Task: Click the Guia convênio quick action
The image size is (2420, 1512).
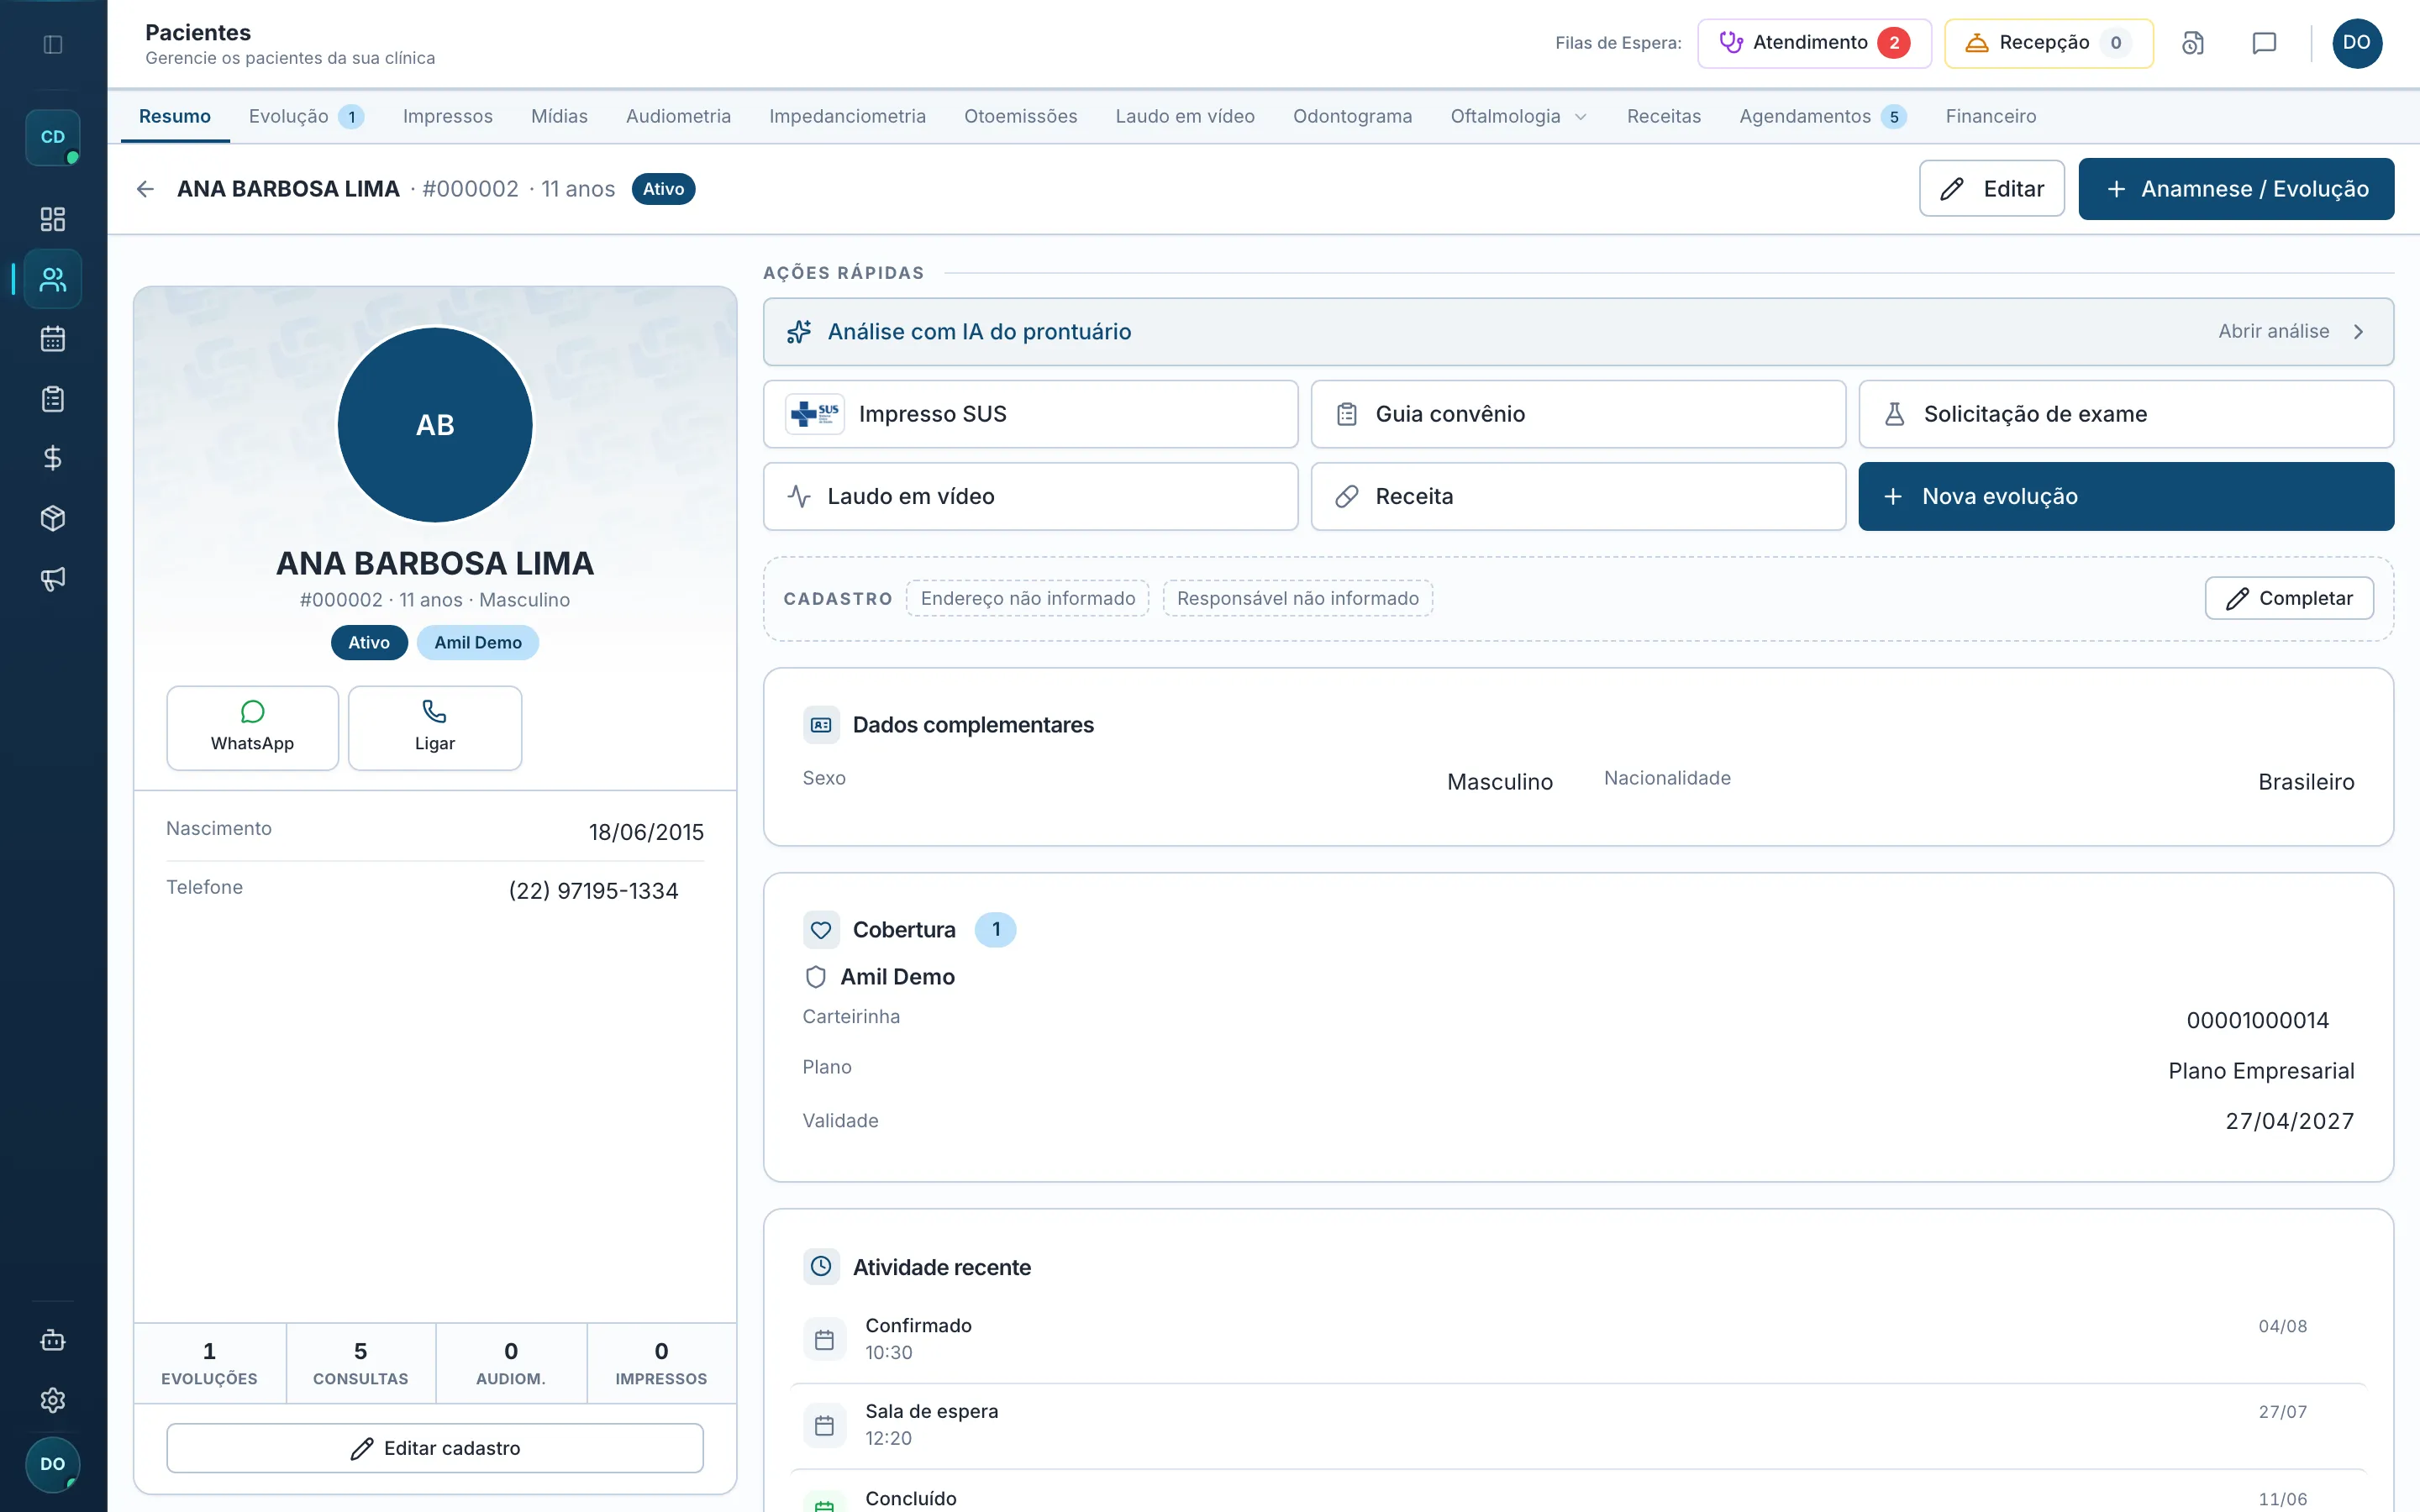Action: tap(1578, 414)
